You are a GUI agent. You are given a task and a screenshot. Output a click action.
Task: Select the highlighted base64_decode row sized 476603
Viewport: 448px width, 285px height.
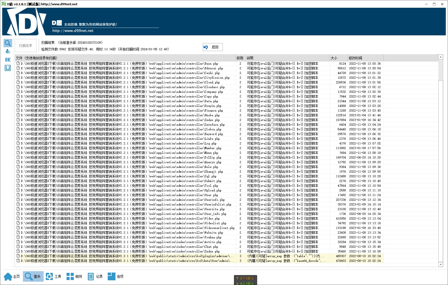pyautogui.click(x=199, y=261)
